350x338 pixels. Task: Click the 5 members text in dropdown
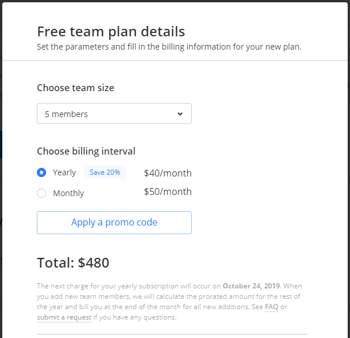pyautogui.click(x=66, y=114)
